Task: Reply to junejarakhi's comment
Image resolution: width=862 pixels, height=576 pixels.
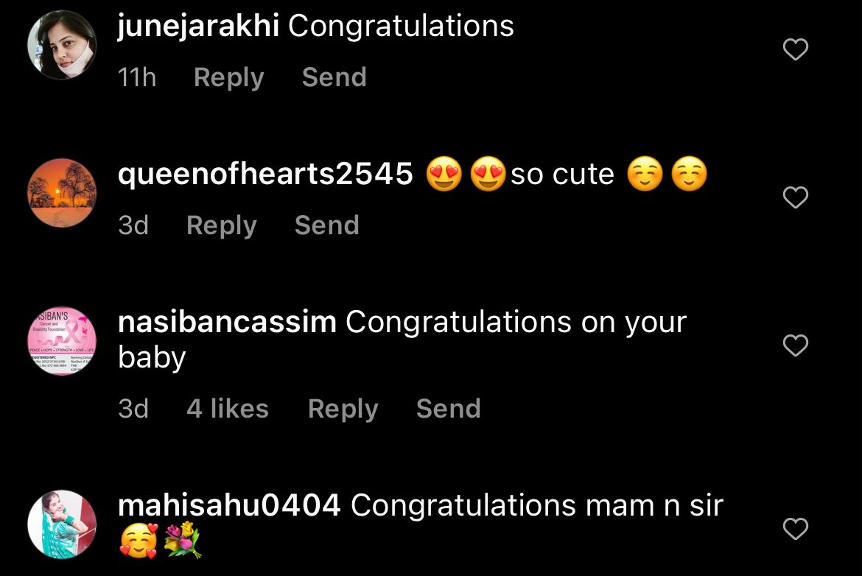Action: (228, 77)
